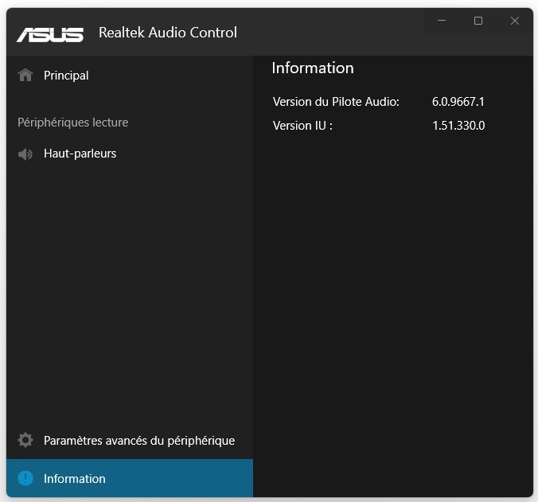Open the Principal page label

66,76
